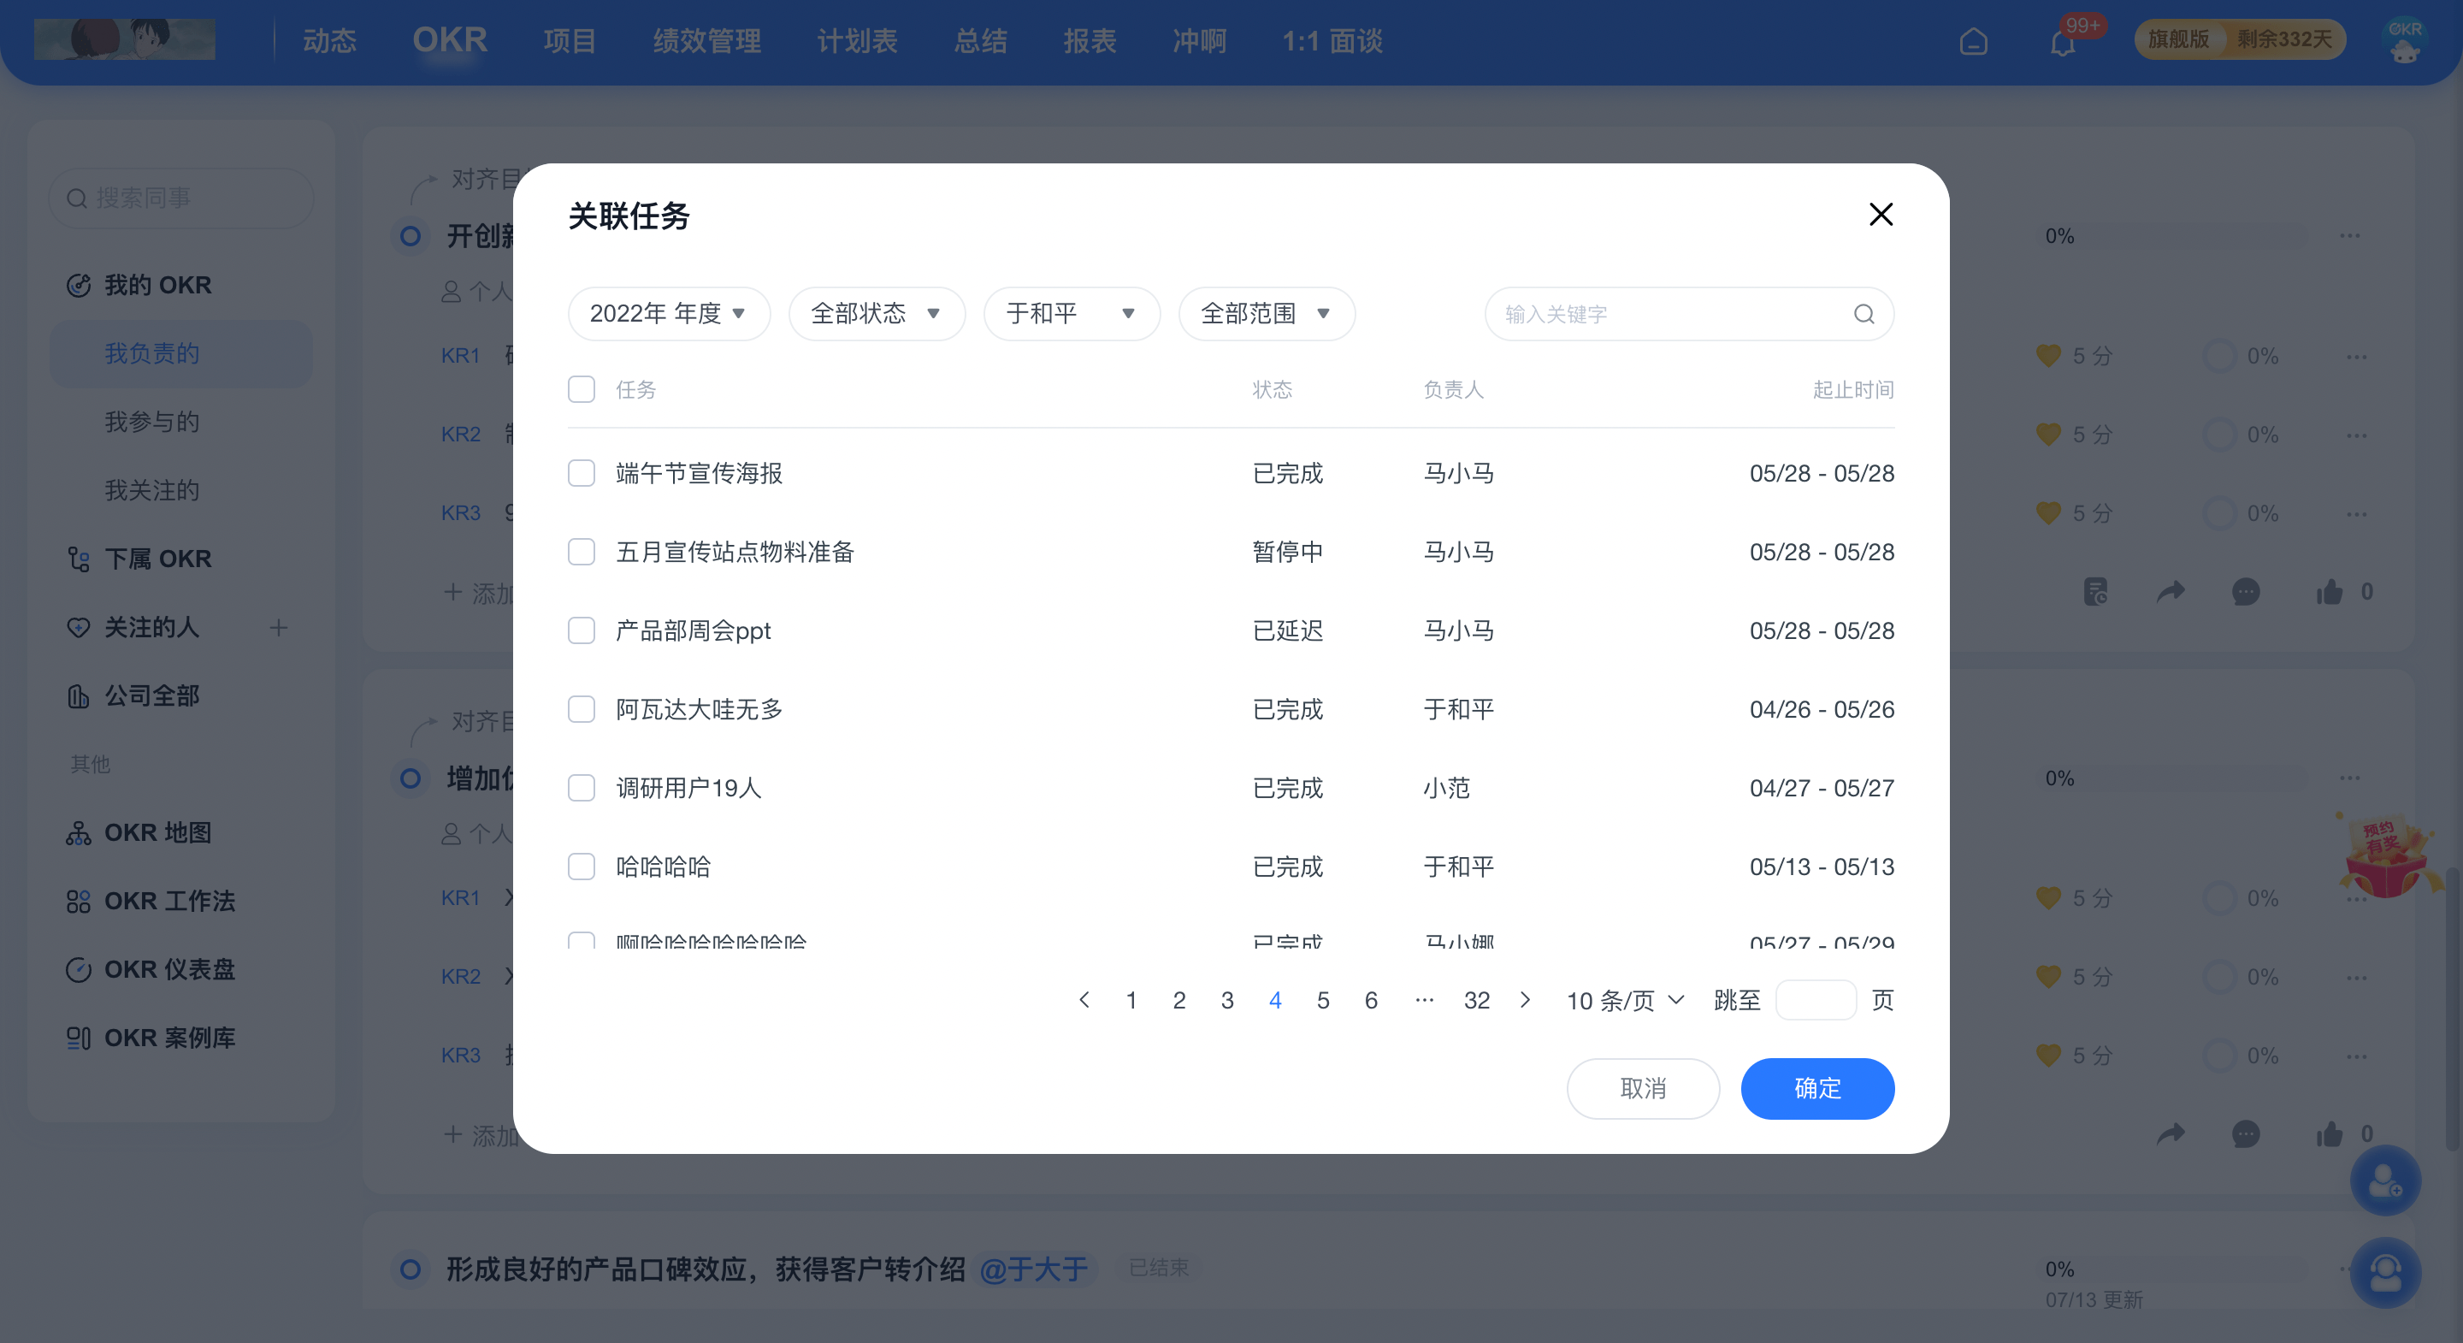2463x1343 pixels.
Task: Check the 阿瓦达大哇无多 task
Action: pos(582,709)
